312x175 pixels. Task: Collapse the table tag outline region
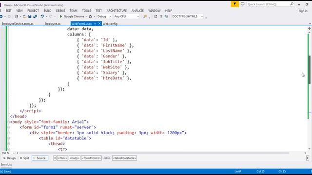click(9, 138)
